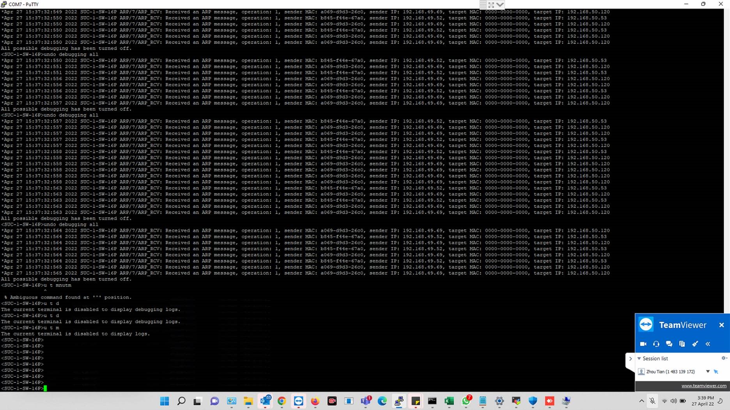Open TeamViewer file box icon
The width and height of the screenshot is (730, 410).
coord(682,344)
